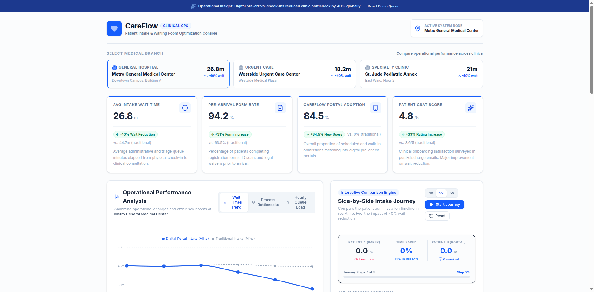Click the location pin icon beside Active System Node
Viewport: 594px width, 292px height.
[418, 28]
